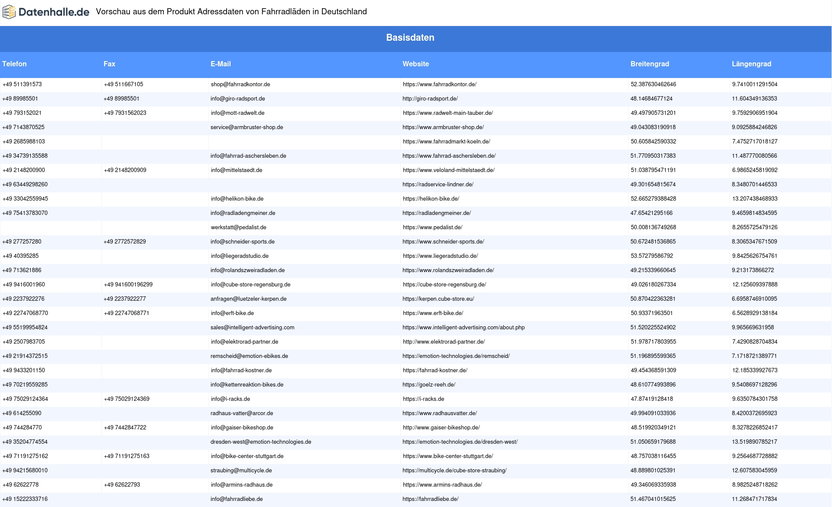Screen dimensions: 832x507
Task: Open https://www.bike-center-stuttgart.de/ entry
Action: click(448, 456)
